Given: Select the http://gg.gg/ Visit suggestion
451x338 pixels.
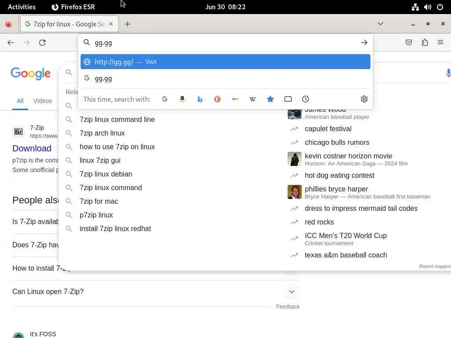Looking at the screenshot, I should tap(225, 62).
